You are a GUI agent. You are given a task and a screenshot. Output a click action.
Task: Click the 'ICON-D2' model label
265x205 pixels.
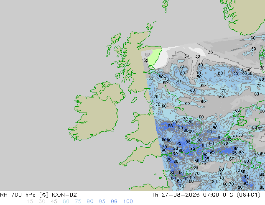click(x=64, y=195)
